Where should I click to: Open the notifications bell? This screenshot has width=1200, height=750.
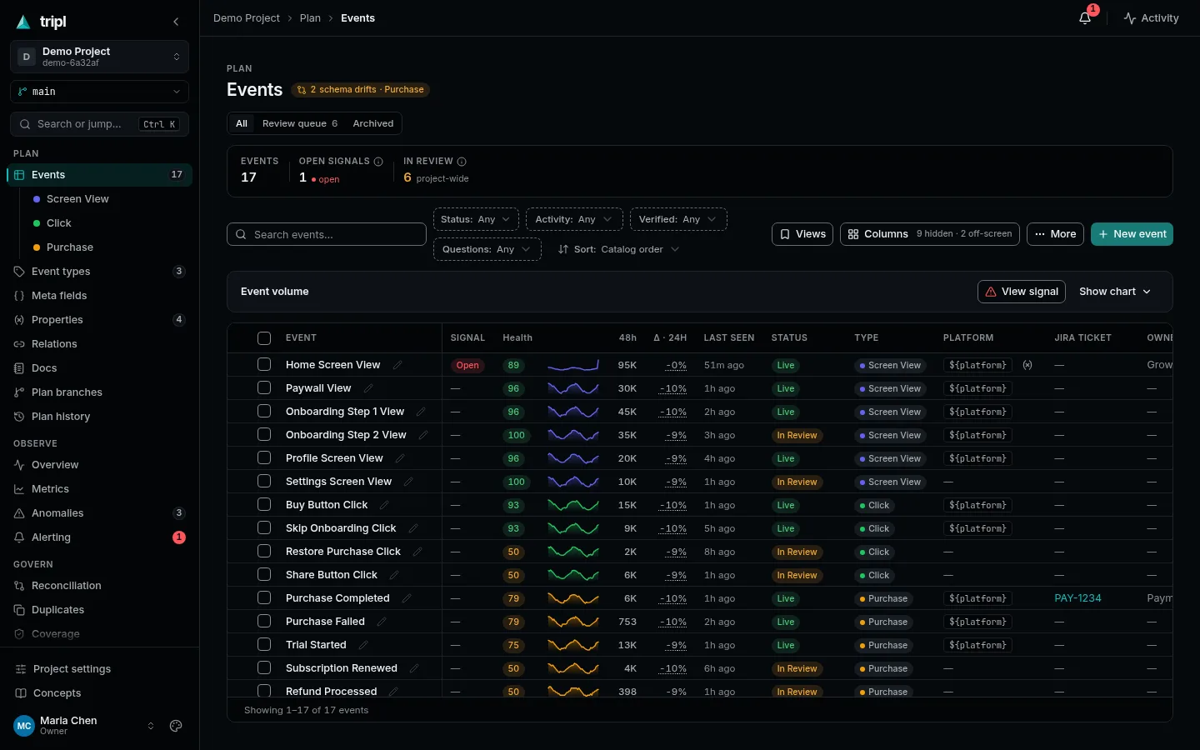[x=1085, y=18]
